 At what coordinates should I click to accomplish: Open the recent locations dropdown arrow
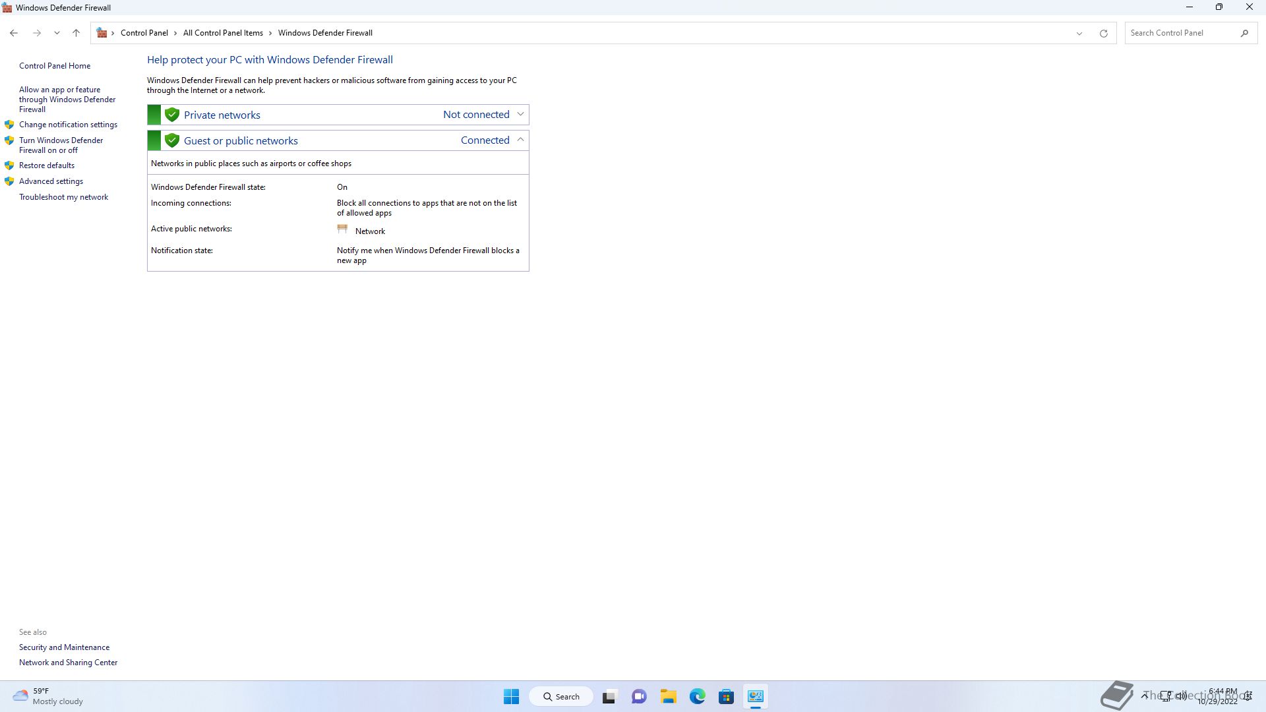(57, 33)
